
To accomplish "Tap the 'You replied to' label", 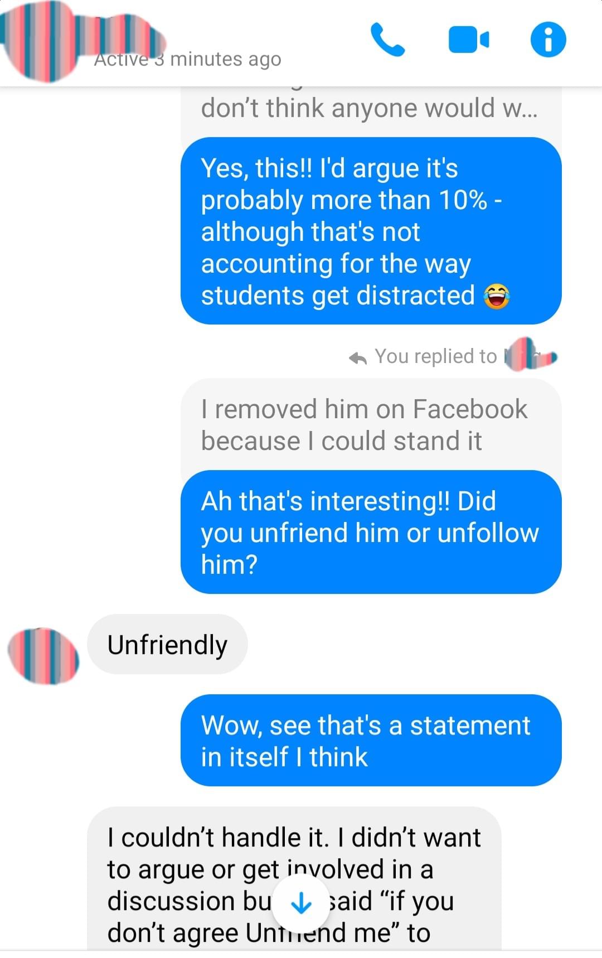I will tap(435, 356).
